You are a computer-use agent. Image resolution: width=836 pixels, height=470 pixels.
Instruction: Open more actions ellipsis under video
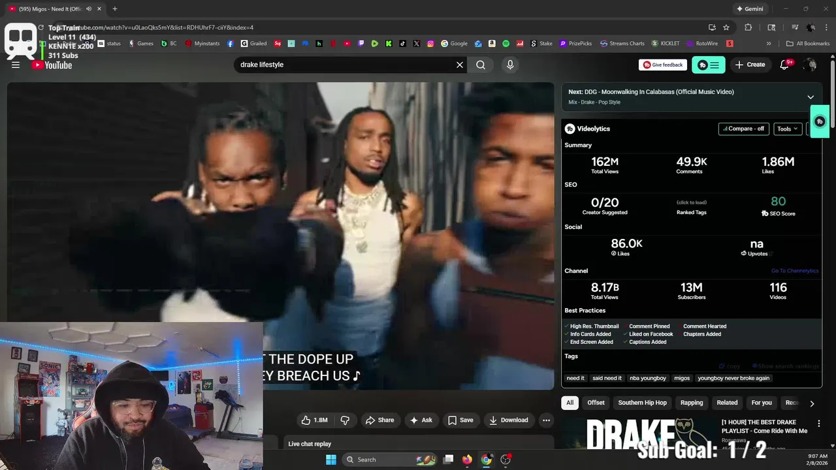click(546, 420)
